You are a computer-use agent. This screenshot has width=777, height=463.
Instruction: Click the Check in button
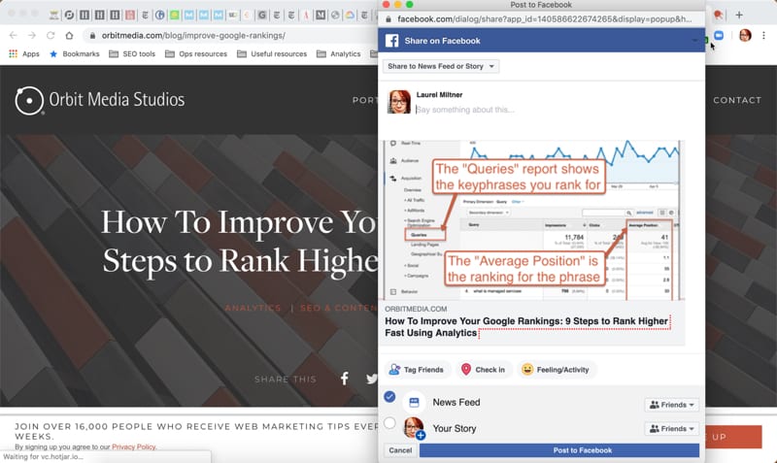tap(484, 370)
